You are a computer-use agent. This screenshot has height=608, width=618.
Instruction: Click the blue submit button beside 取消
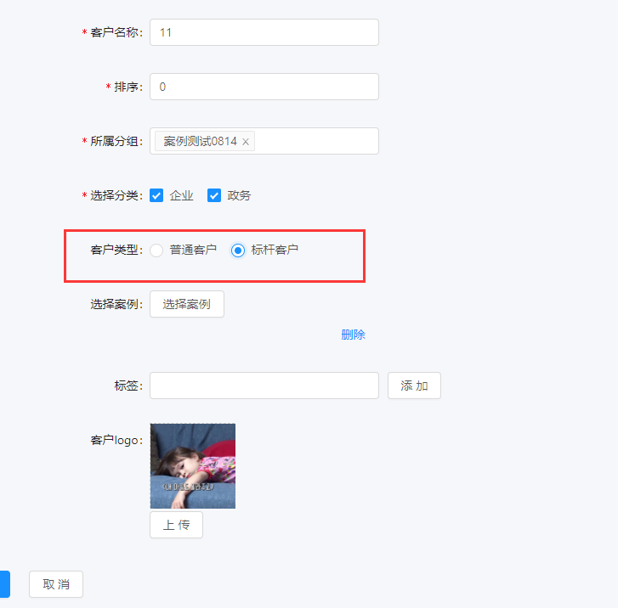pyautogui.click(x=5, y=584)
